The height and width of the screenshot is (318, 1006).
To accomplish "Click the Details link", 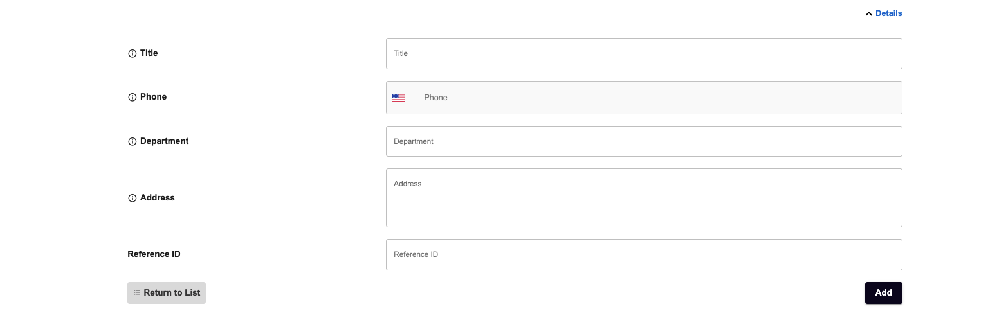I will point(888,13).
